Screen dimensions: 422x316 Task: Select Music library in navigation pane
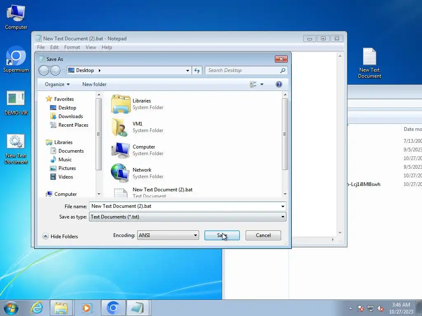[x=61, y=160]
